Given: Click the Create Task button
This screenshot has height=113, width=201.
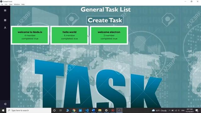Looking at the screenshot, I should coord(105,20).
